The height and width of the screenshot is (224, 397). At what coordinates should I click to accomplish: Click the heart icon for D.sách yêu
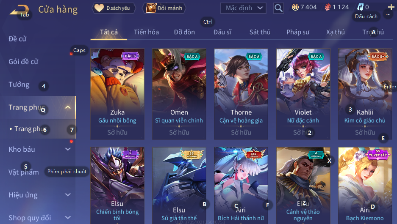click(99, 8)
